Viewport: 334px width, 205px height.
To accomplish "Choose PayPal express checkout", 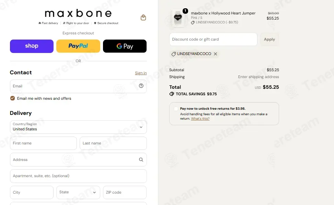I will pyautogui.click(x=78, y=46).
